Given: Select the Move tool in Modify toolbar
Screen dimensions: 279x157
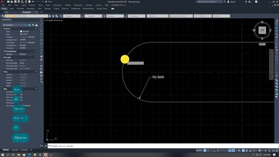Looking at the screenshot, I should pos(277,38).
